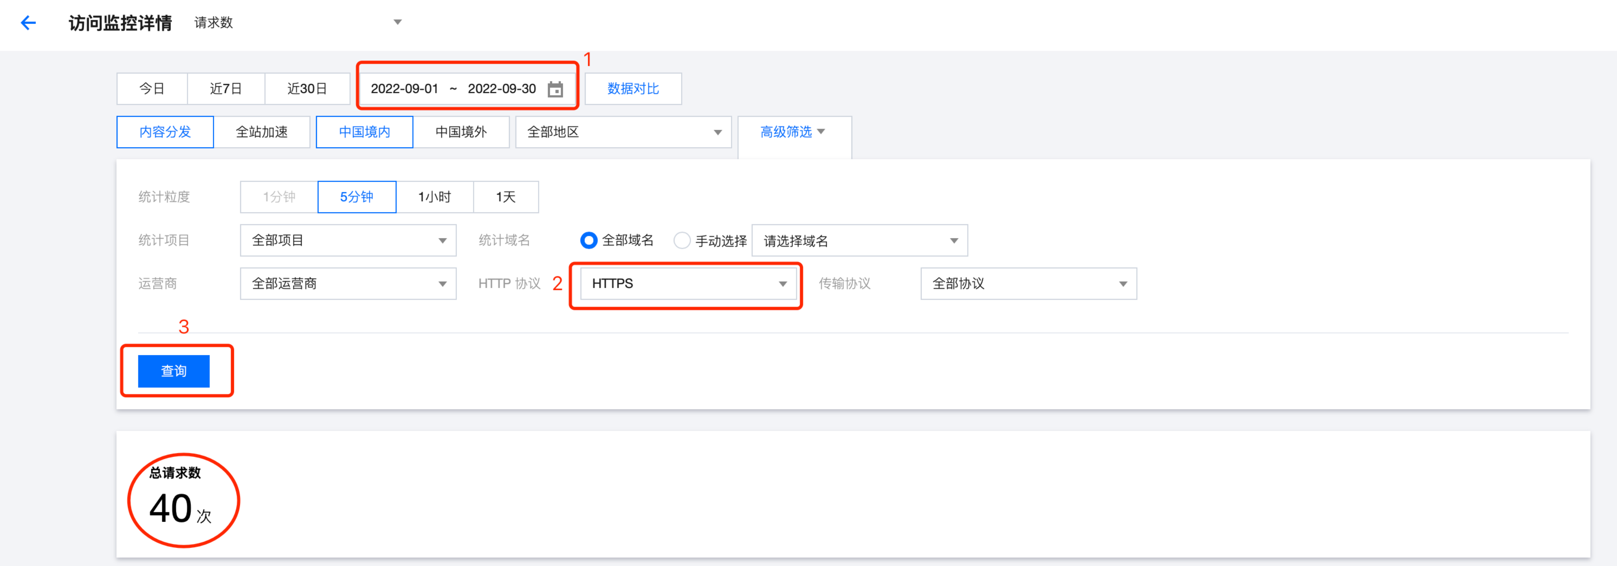The image size is (1617, 566).
Task: Select the 今日 time range
Action: click(152, 89)
